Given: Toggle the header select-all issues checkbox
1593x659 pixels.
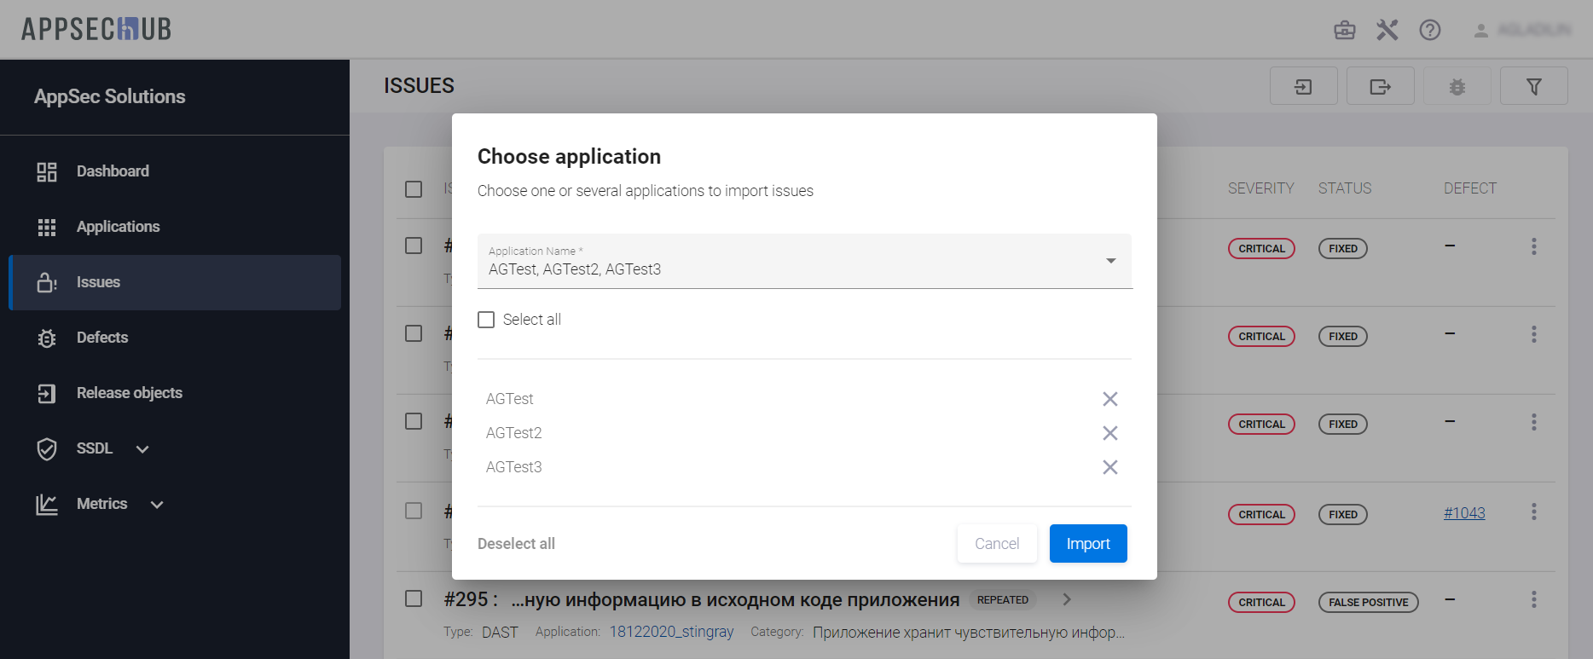Looking at the screenshot, I should tap(414, 189).
